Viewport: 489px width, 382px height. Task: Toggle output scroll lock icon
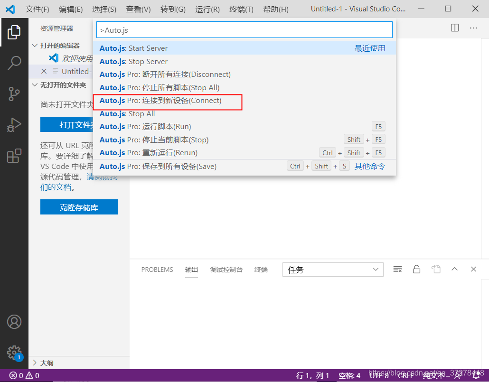point(417,269)
